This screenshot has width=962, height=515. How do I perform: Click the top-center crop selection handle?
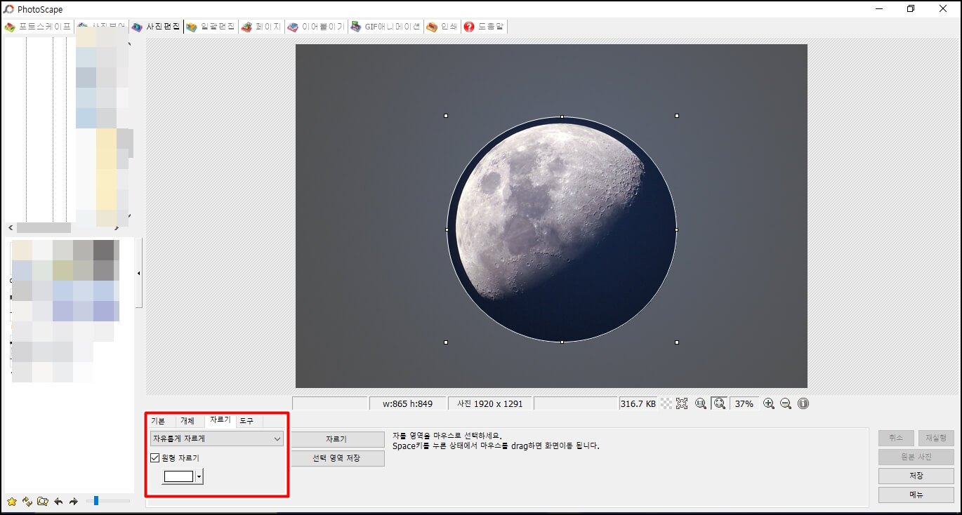562,116
